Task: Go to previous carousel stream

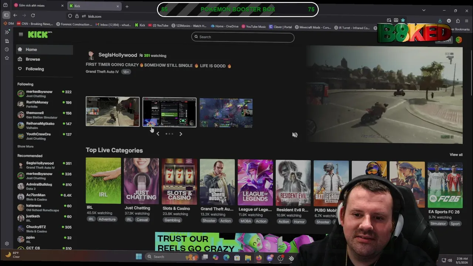Action: pos(158,134)
